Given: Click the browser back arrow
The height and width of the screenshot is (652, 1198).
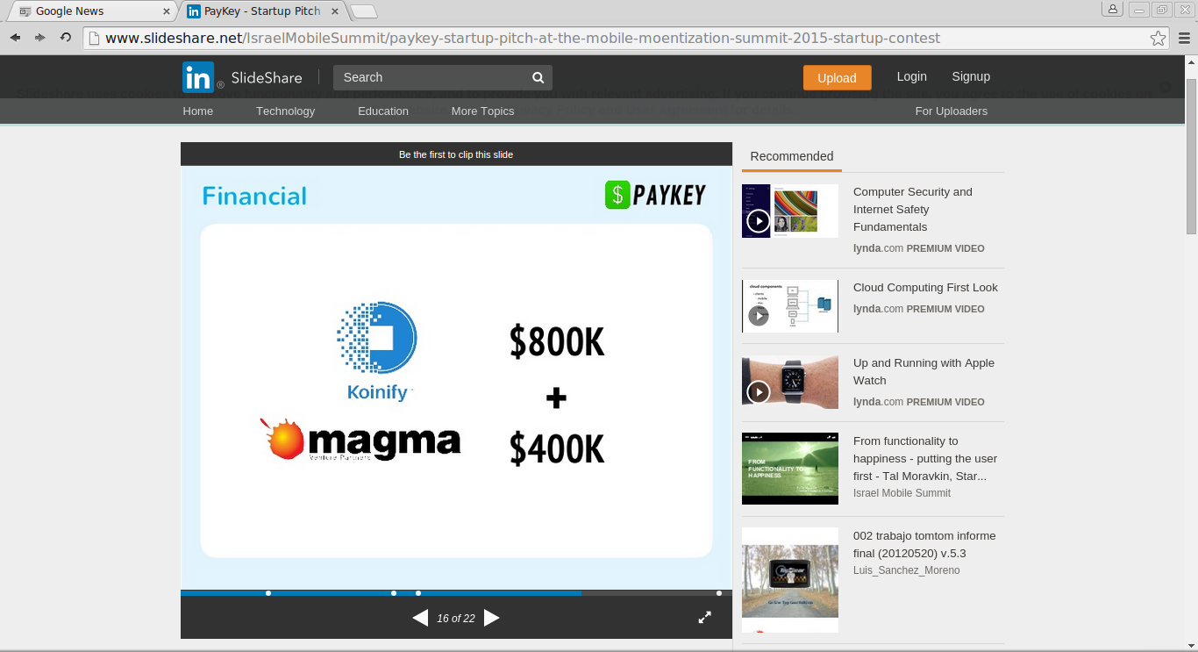Looking at the screenshot, I should point(15,38).
